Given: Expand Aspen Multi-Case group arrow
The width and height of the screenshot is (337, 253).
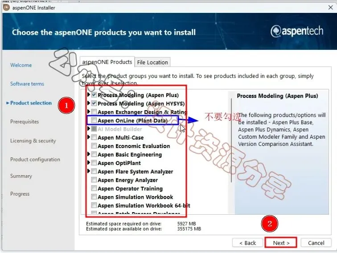Looking at the screenshot, I should click(89, 137).
